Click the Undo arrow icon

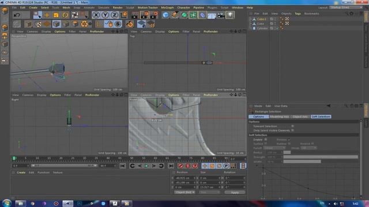17,15
